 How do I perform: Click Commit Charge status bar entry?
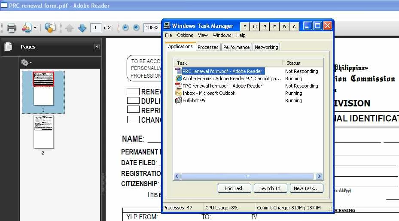(x=289, y=208)
